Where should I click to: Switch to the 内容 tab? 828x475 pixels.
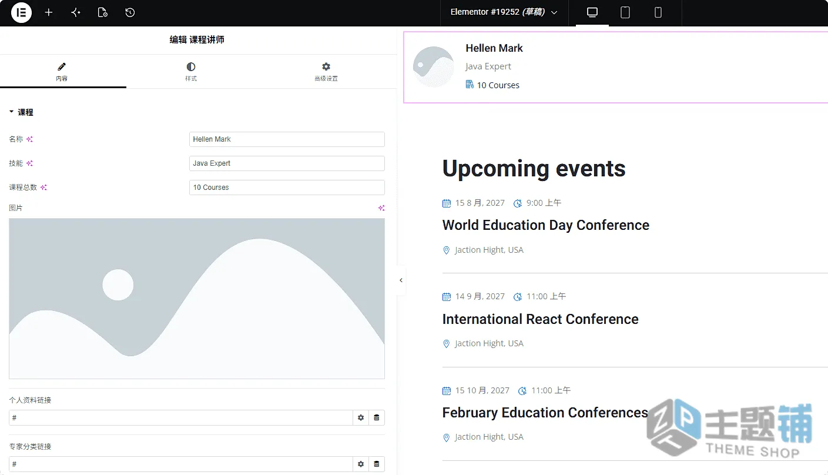(x=62, y=72)
